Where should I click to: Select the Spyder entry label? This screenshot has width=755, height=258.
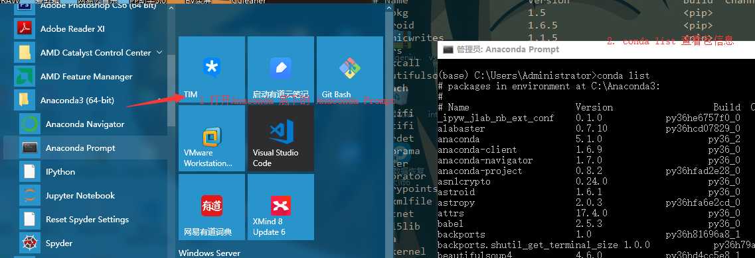[x=58, y=243]
